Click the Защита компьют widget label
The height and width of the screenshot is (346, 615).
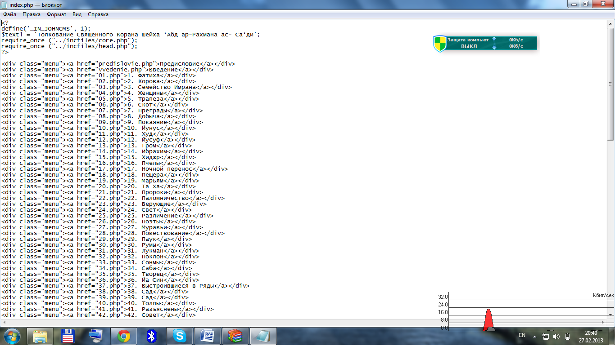(468, 40)
